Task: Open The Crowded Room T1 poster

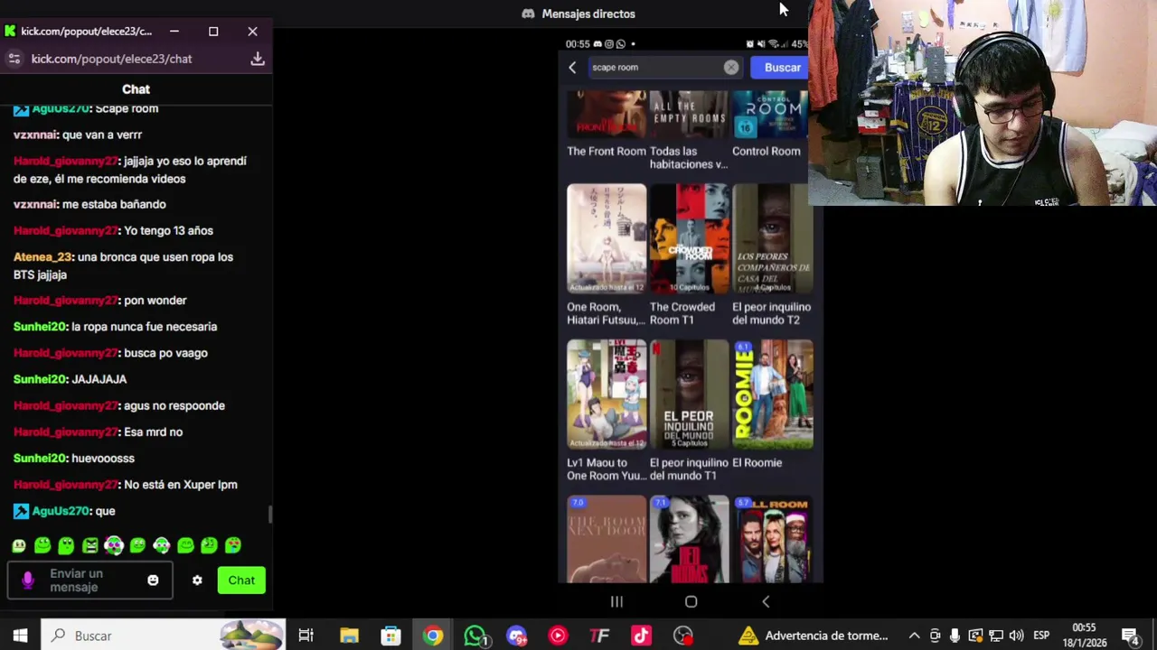Action: [689, 239]
